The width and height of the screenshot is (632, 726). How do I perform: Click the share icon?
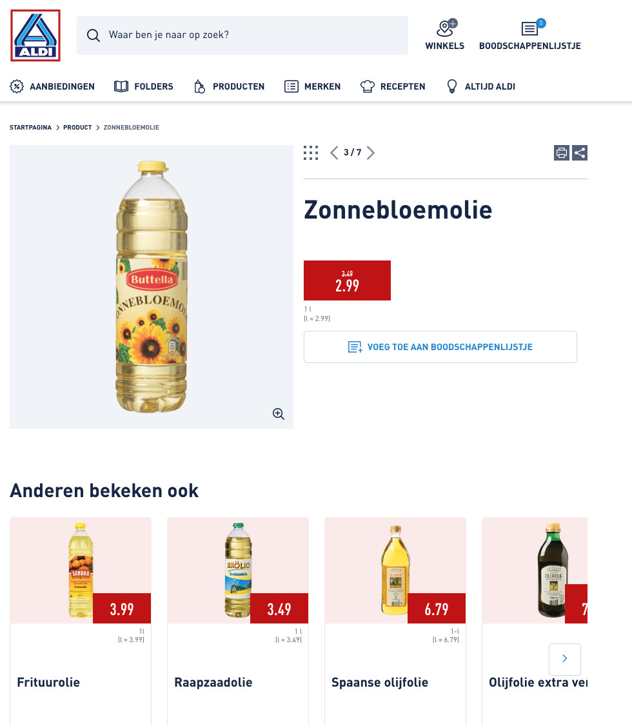tap(580, 153)
